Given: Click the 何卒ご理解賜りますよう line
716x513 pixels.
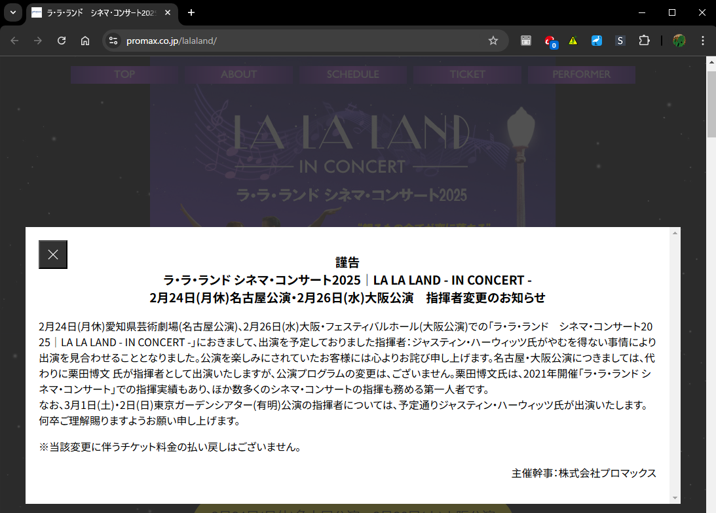Looking at the screenshot, I should tap(140, 421).
